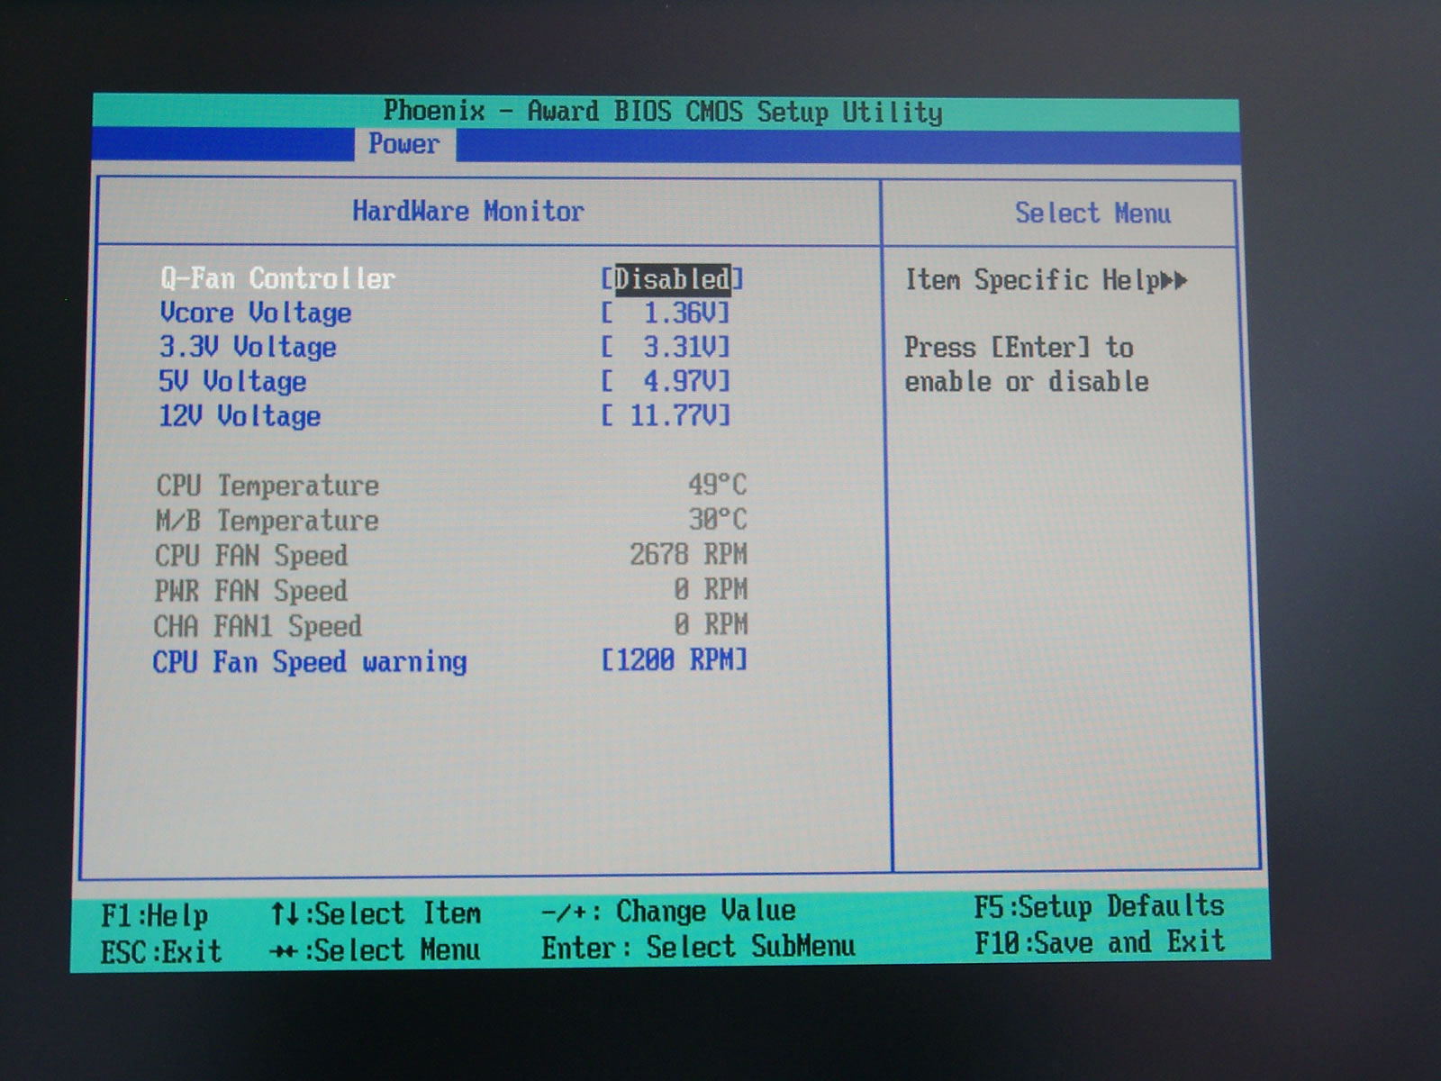
Task: Open the 1200 RPM warning value
Action: click(x=675, y=660)
